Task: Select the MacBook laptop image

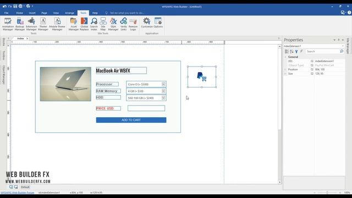Action: (x=65, y=84)
